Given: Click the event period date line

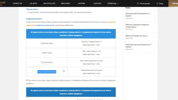Looking at the screenshot, I should [59, 12].
